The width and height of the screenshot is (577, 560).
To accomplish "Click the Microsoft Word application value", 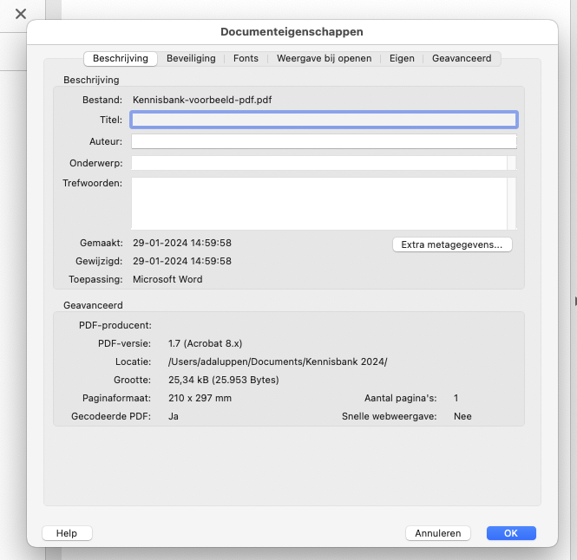I will tap(167, 279).
